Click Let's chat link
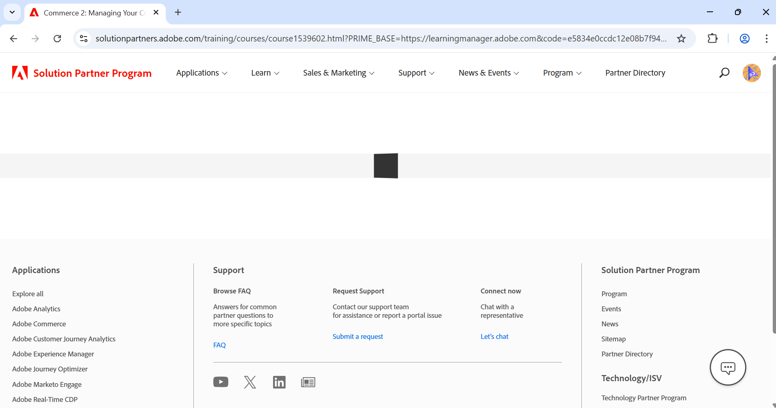Image resolution: width=776 pixels, height=408 pixels. [494, 336]
